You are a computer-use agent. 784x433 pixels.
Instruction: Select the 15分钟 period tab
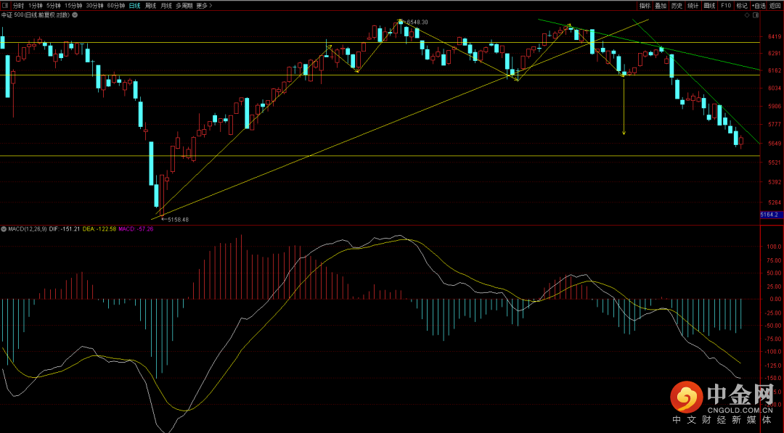pos(73,6)
